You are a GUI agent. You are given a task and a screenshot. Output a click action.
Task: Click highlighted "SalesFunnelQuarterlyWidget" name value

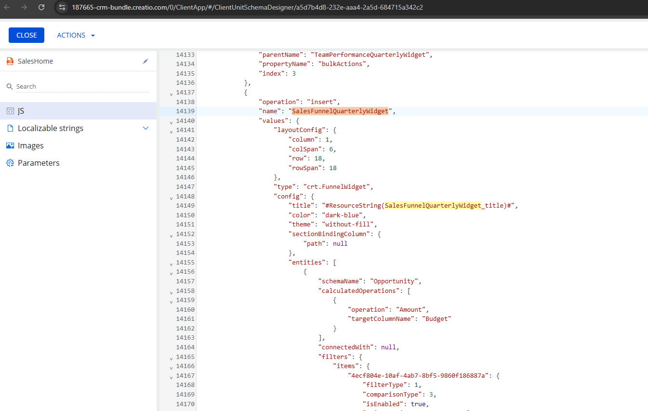point(340,111)
